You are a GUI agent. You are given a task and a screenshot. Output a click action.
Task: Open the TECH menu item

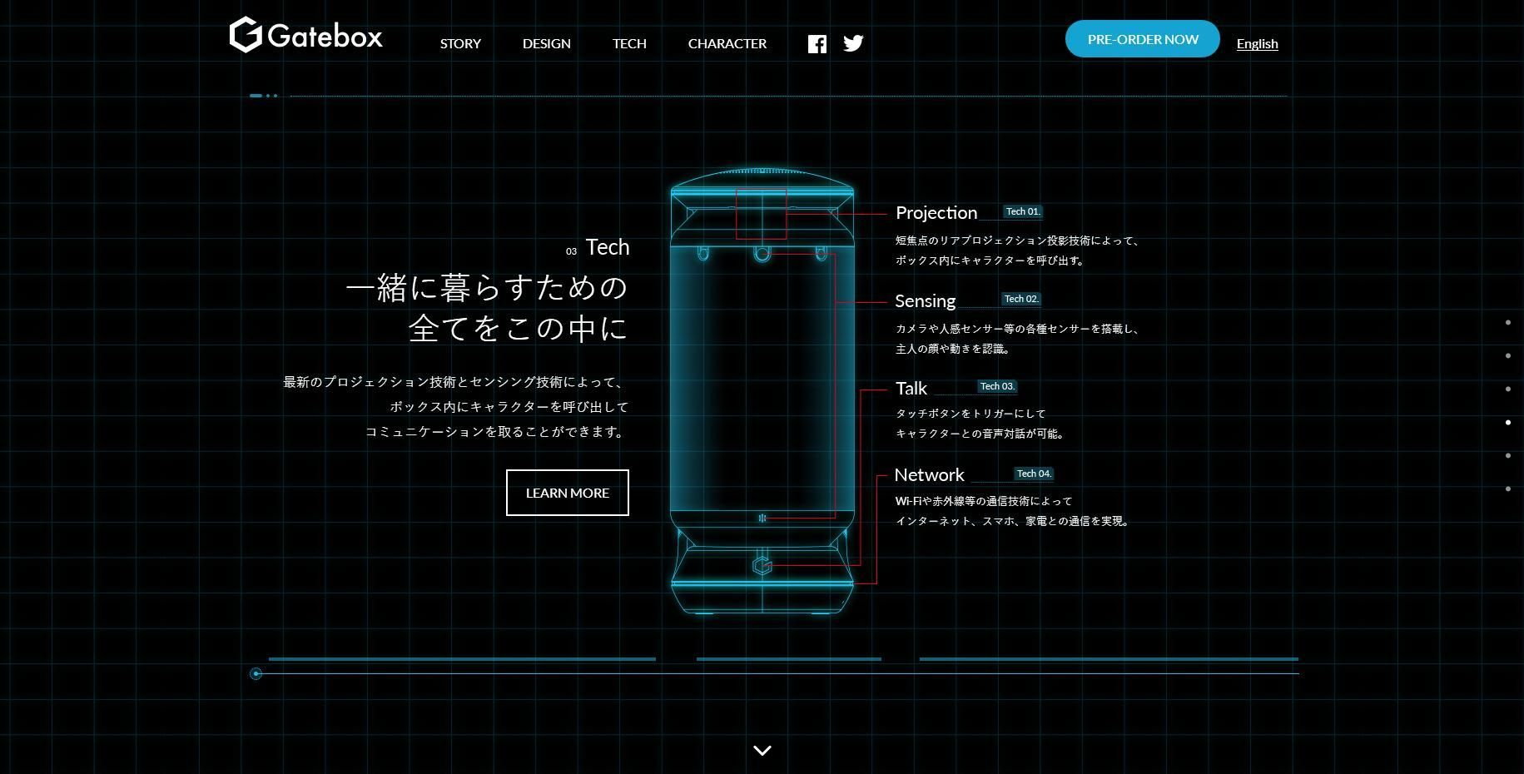click(x=629, y=43)
